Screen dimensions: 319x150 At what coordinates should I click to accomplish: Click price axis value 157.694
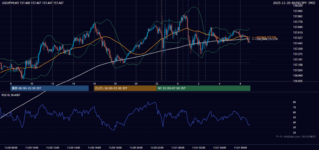coord(298,27)
